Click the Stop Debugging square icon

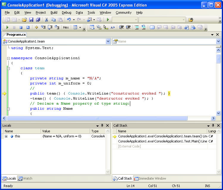coord(21,27)
